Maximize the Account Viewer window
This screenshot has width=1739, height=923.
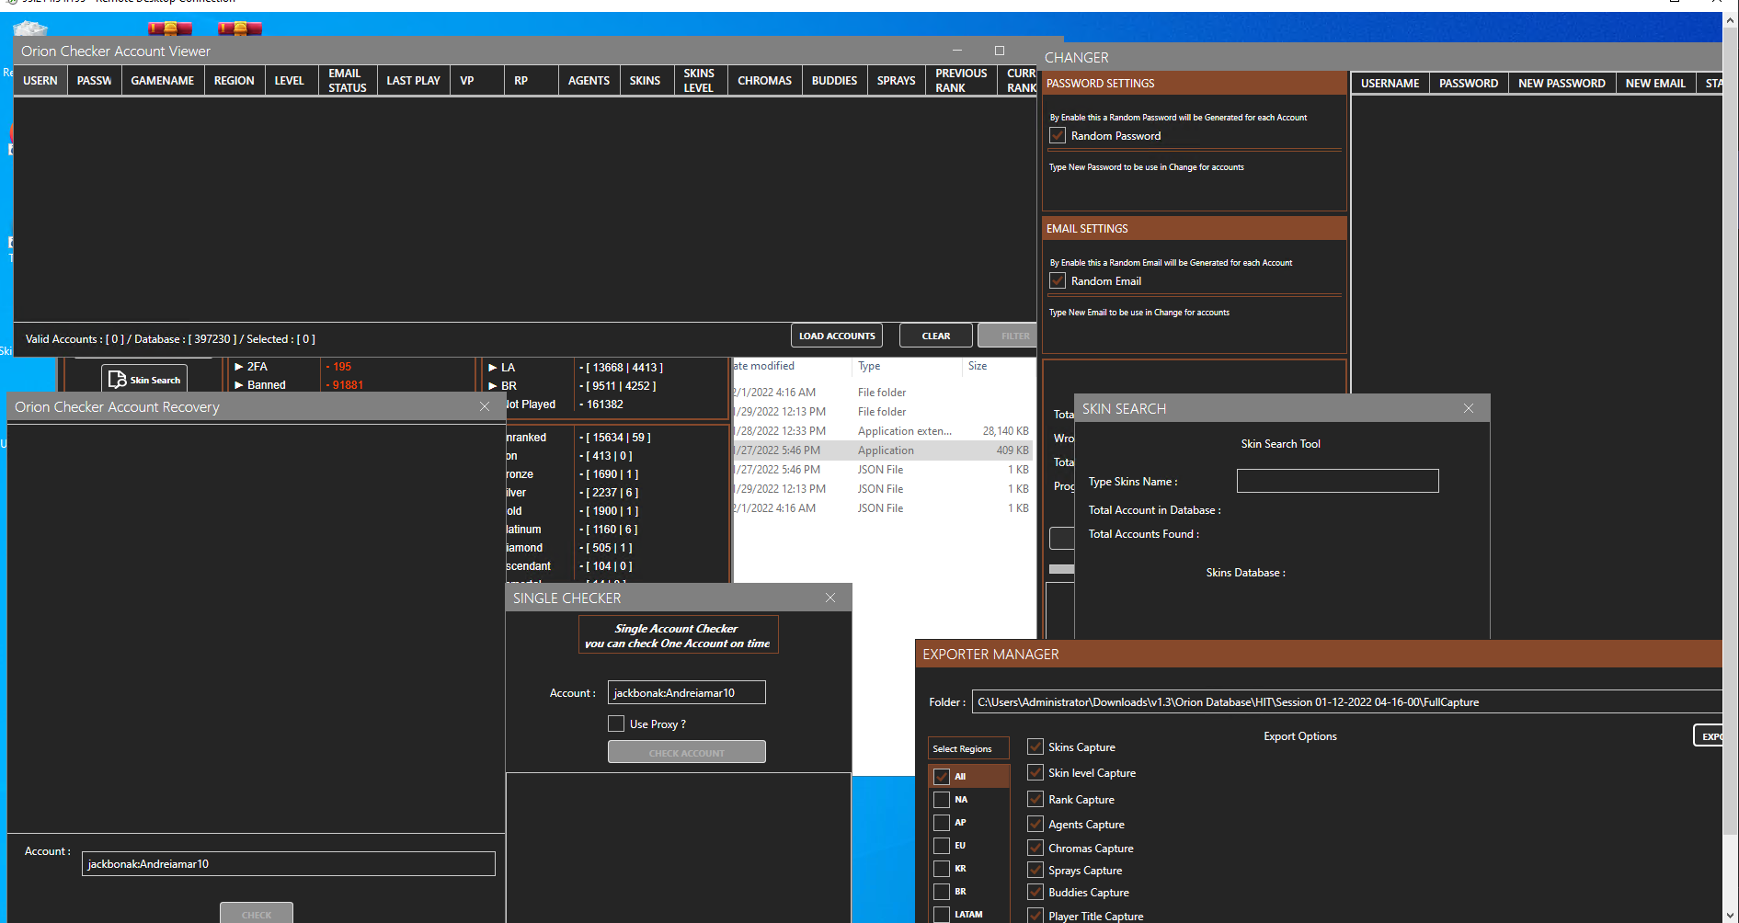coord(1000,51)
